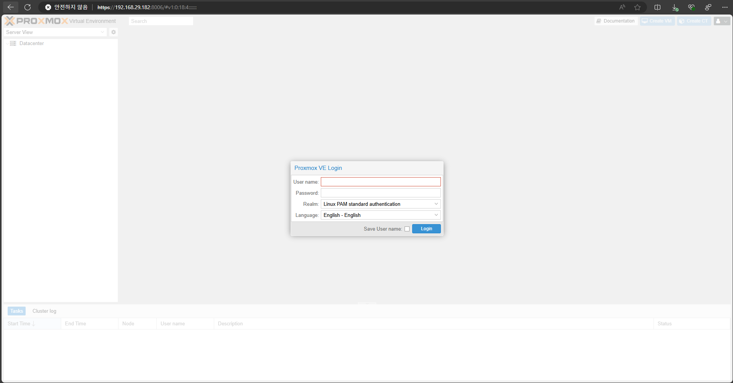Open the Documentation button
Viewport: 733px width, 383px height.
[x=616, y=21]
